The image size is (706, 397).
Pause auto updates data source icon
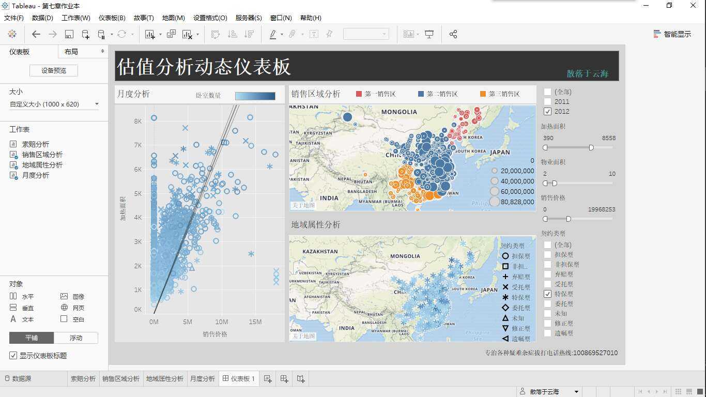101,34
